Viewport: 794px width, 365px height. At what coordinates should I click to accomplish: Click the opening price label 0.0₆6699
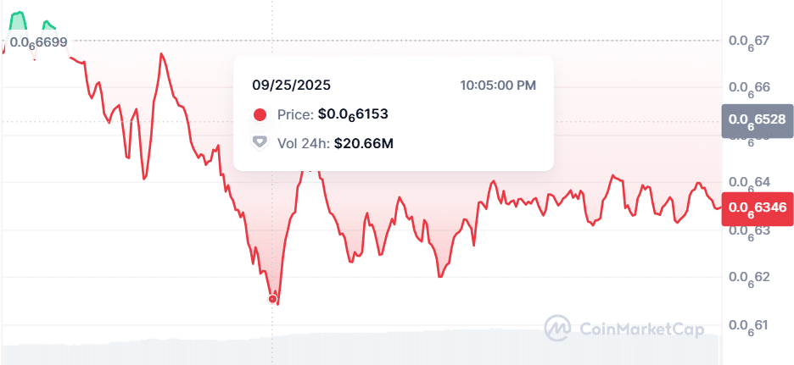point(39,41)
